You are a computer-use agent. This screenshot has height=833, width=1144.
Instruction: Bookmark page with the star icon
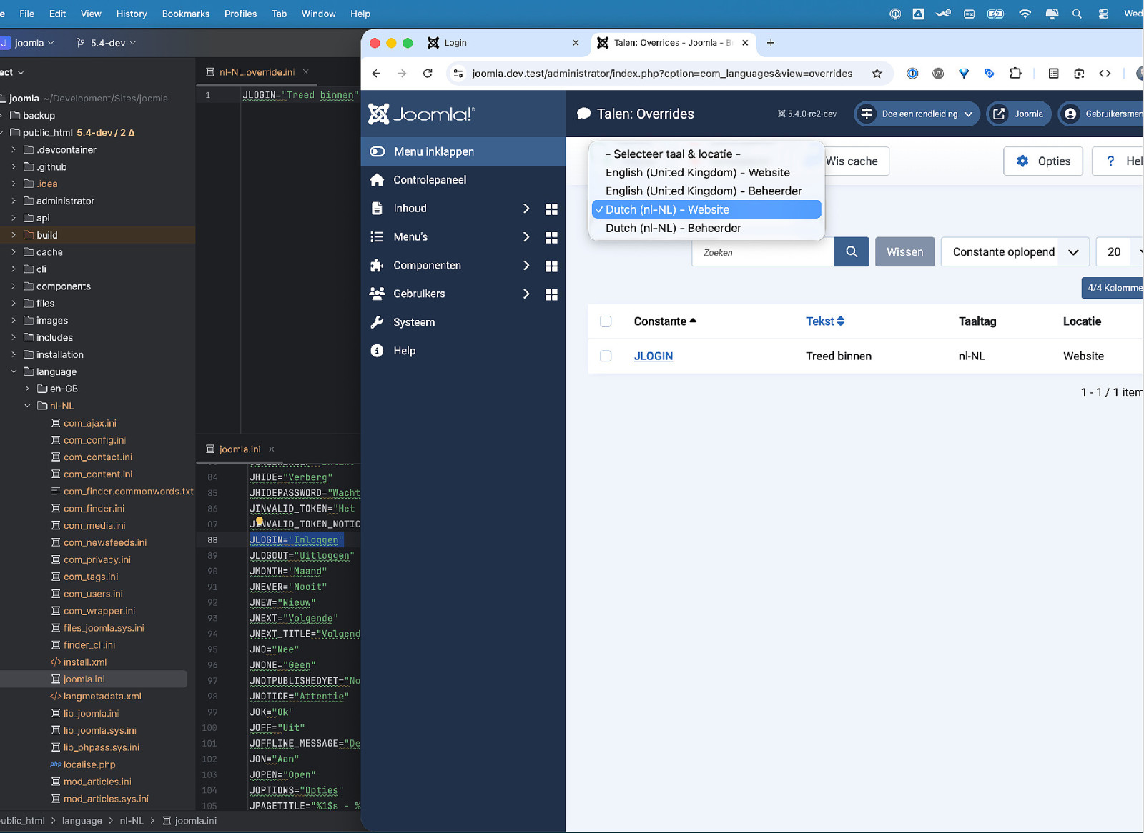[x=877, y=74]
